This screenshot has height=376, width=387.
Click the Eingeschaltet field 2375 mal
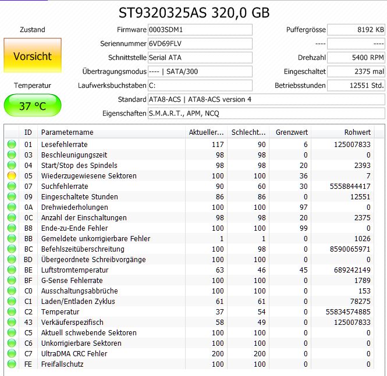[x=356, y=71]
